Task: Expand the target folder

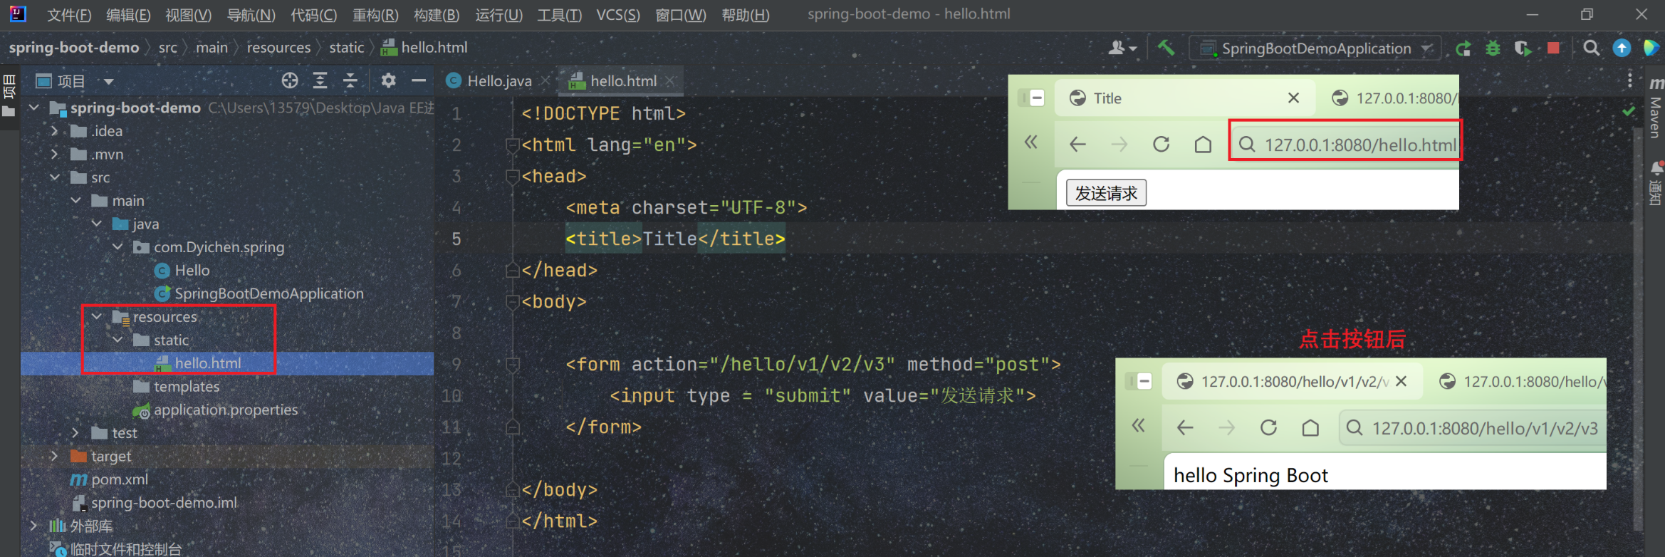Action: (x=55, y=456)
